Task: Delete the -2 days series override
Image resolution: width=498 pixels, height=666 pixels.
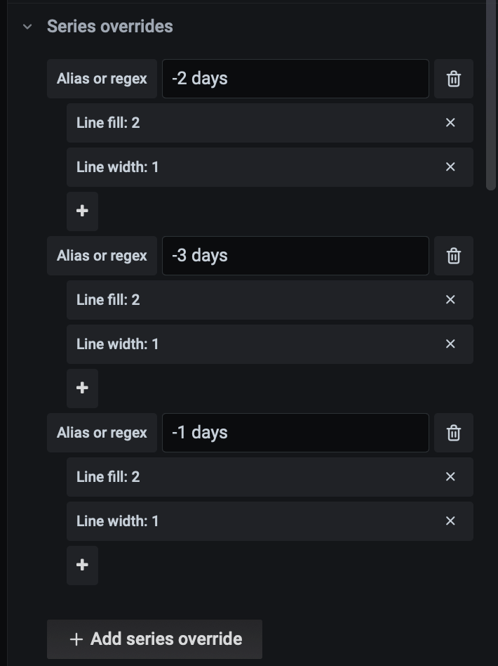Action: coord(454,79)
